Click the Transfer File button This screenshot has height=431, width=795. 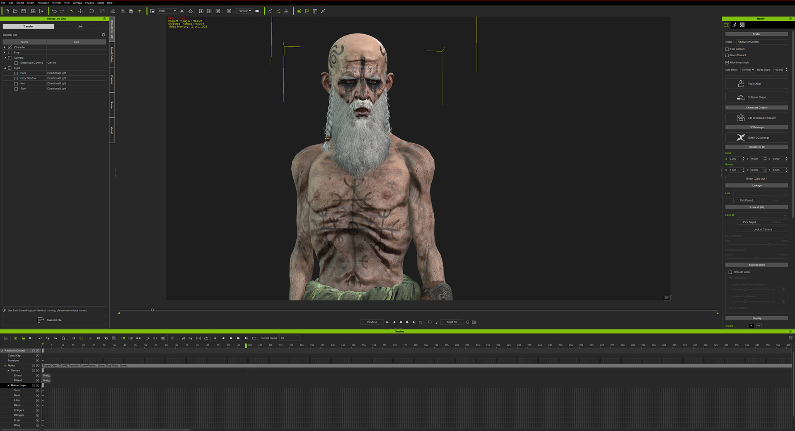pos(54,320)
